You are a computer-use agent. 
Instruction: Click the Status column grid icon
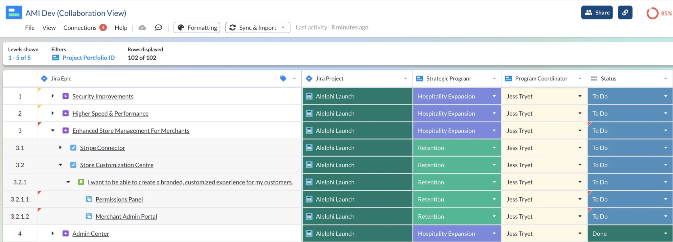594,79
